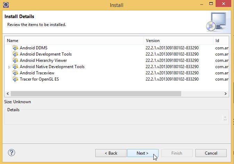
Task: Click the version of Tracer for OpenGL ES
Action: [172, 79]
